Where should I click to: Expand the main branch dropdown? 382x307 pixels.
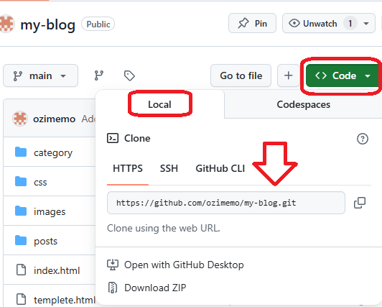[x=40, y=75]
